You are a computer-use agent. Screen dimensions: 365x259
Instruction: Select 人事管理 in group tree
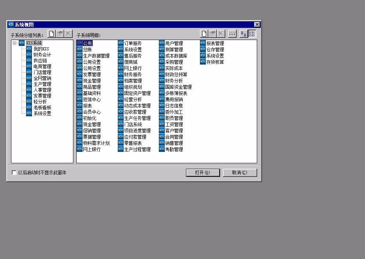click(x=42, y=90)
